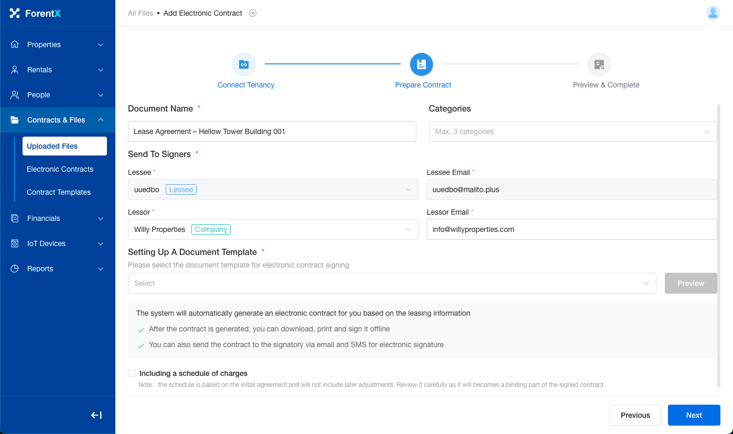Open the Categories dropdown
Screen dimensions: 733x434
[572, 131]
